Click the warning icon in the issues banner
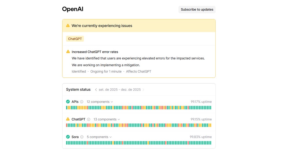This screenshot has height=154, width=284. (68, 26)
